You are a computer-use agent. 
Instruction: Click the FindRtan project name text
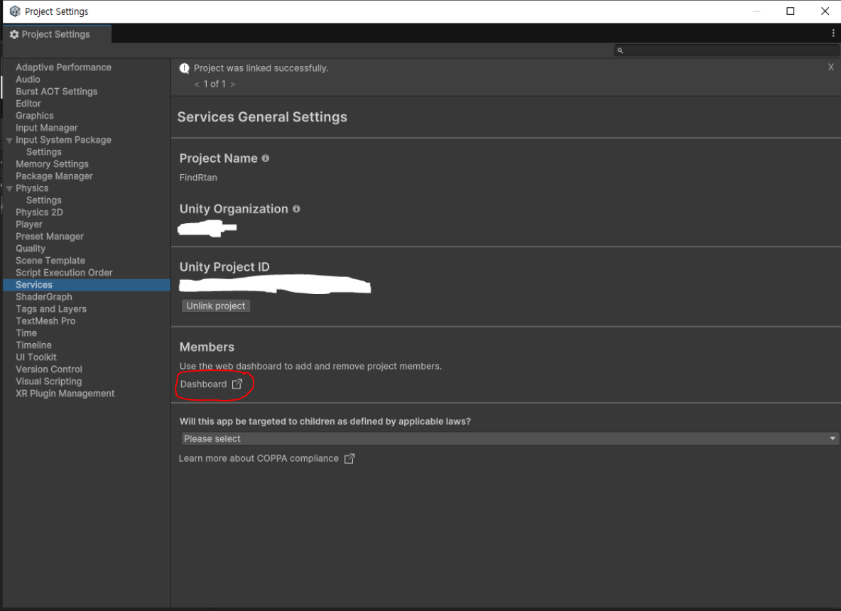point(198,178)
